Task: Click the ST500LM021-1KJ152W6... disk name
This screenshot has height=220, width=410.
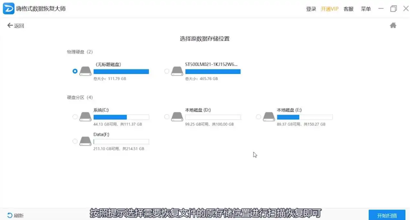Action: (x=211, y=64)
